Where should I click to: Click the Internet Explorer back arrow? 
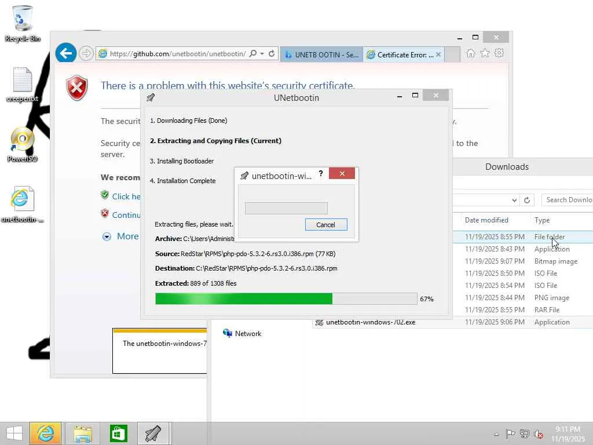tap(66, 53)
